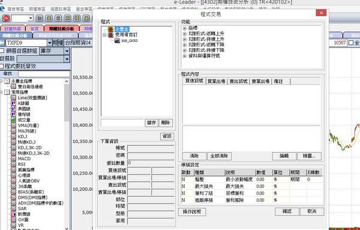Click the 常用指標 group folder icon
The height and width of the screenshot is (230, 360).
(x=7, y=92)
